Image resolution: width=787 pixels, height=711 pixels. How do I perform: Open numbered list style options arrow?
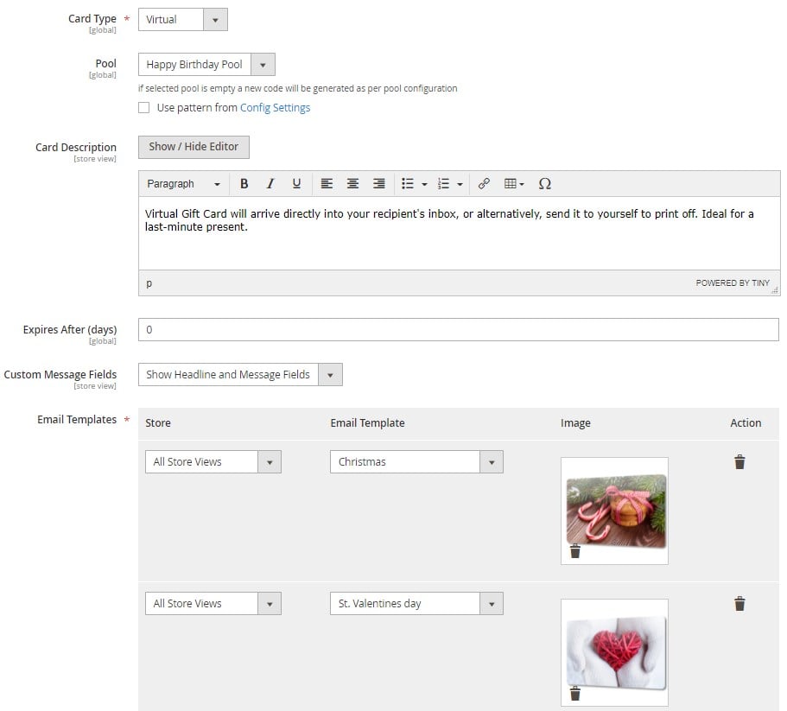click(x=460, y=184)
